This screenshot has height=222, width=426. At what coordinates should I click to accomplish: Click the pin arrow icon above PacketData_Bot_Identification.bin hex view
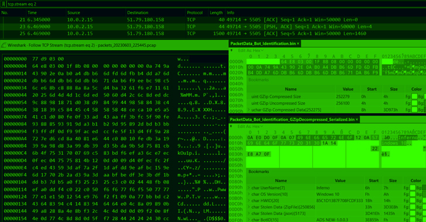pyautogui.click(x=232, y=50)
